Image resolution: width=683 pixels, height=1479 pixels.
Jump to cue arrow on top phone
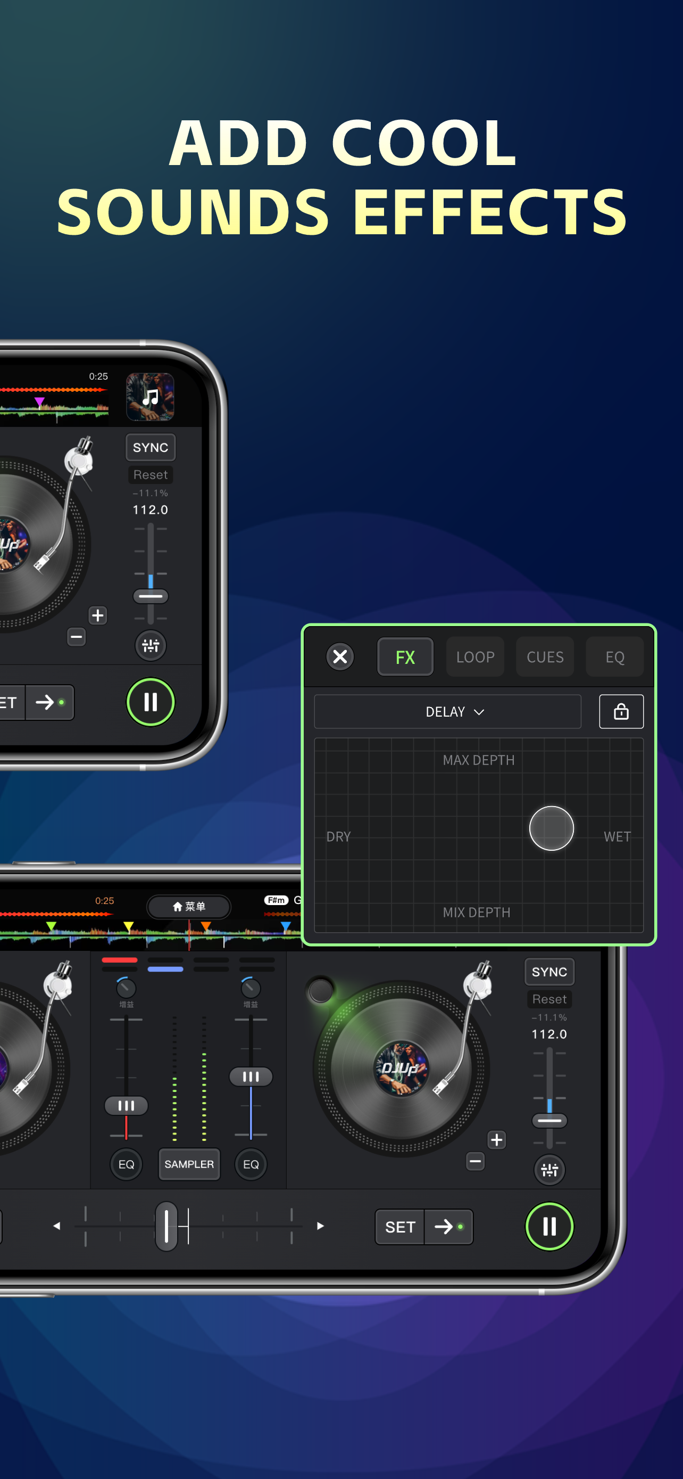click(50, 702)
